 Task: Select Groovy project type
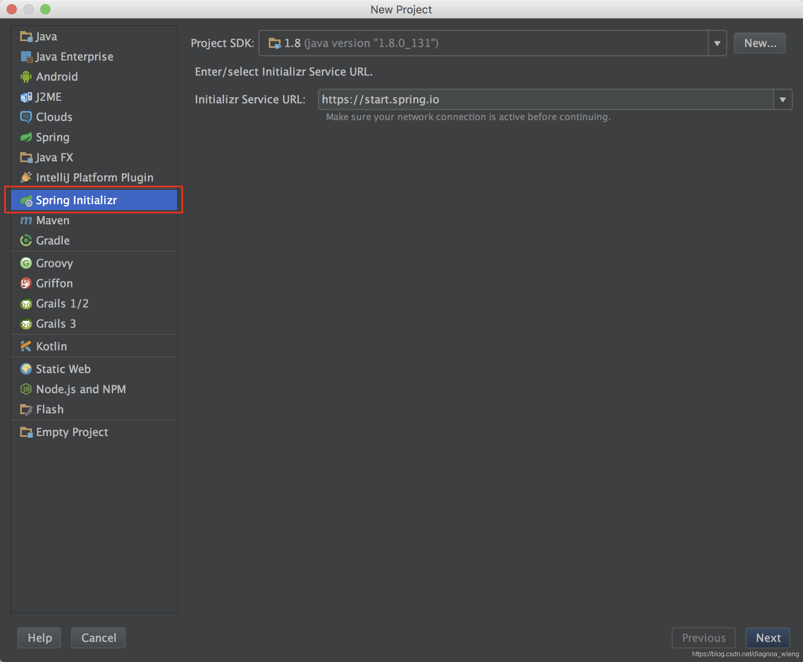coord(94,263)
